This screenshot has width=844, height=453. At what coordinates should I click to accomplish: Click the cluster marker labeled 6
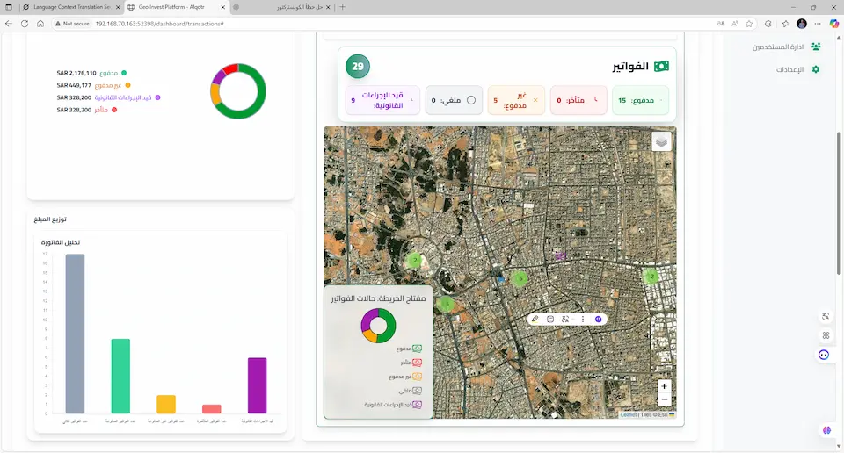click(x=520, y=278)
